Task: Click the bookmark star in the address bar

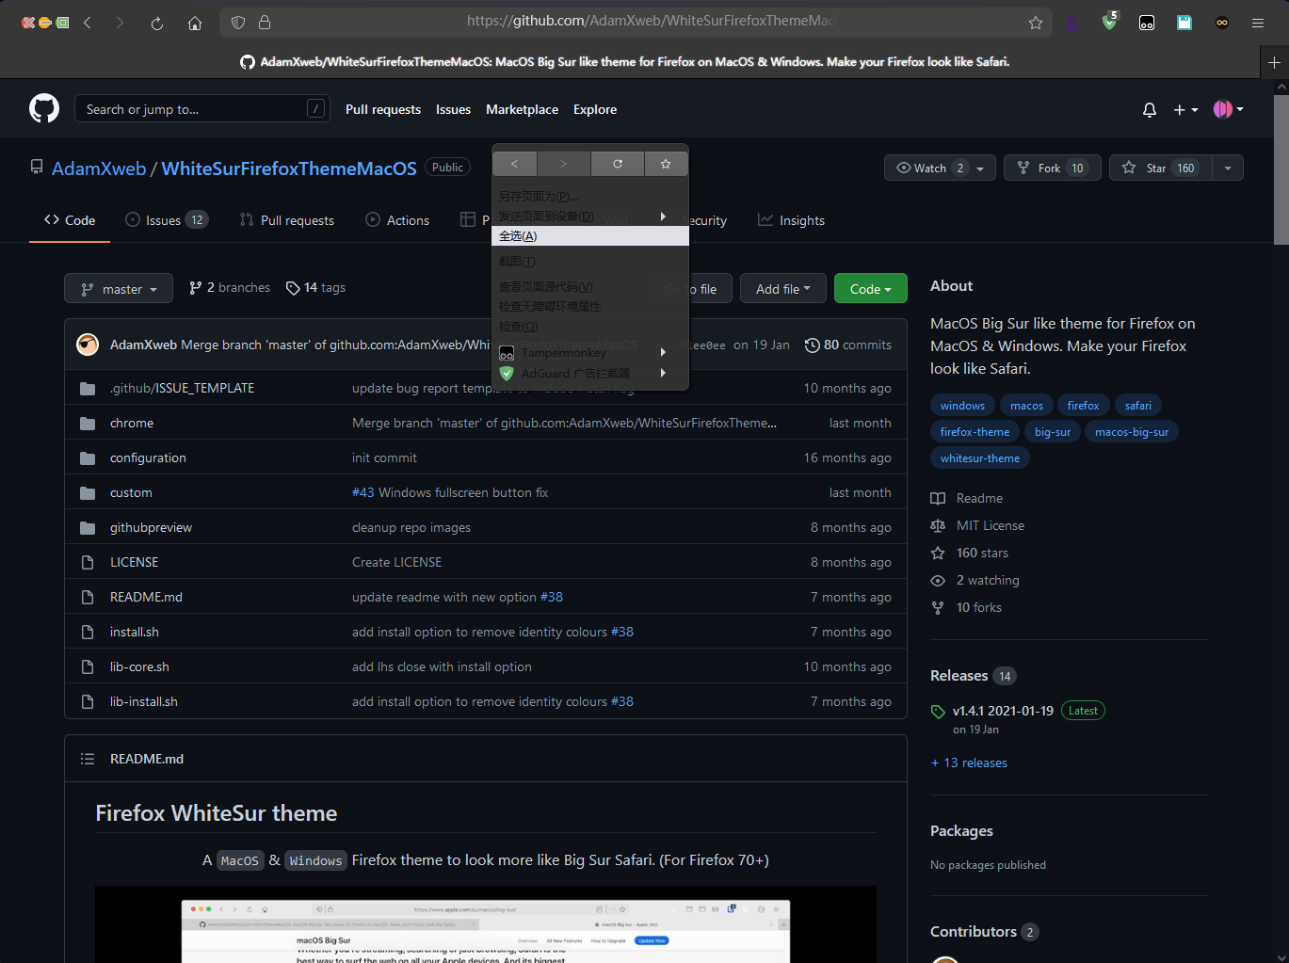Action: pos(1035,22)
